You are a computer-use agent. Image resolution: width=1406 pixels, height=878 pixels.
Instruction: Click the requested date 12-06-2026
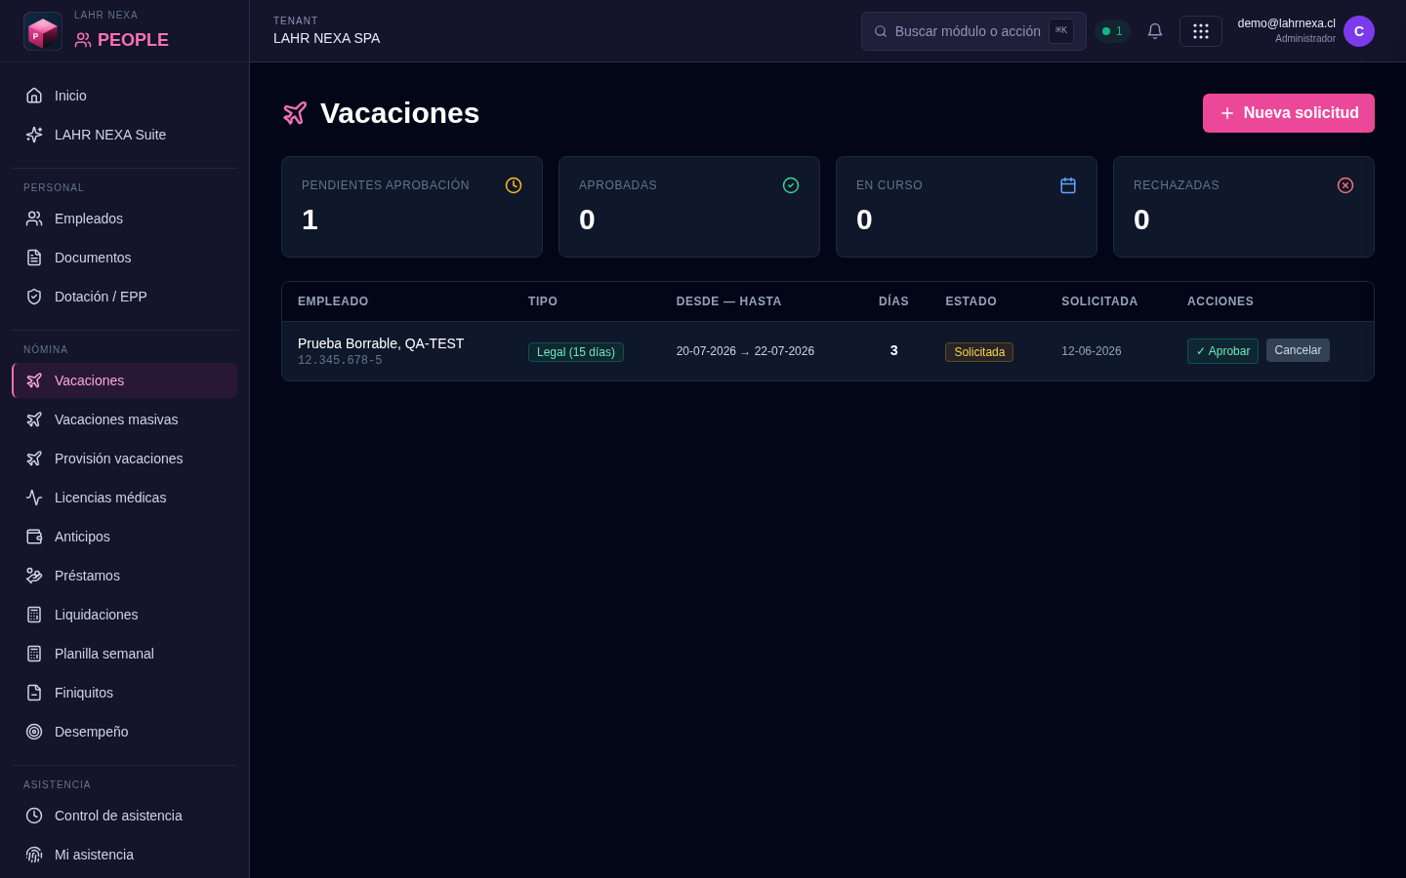click(1092, 351)
